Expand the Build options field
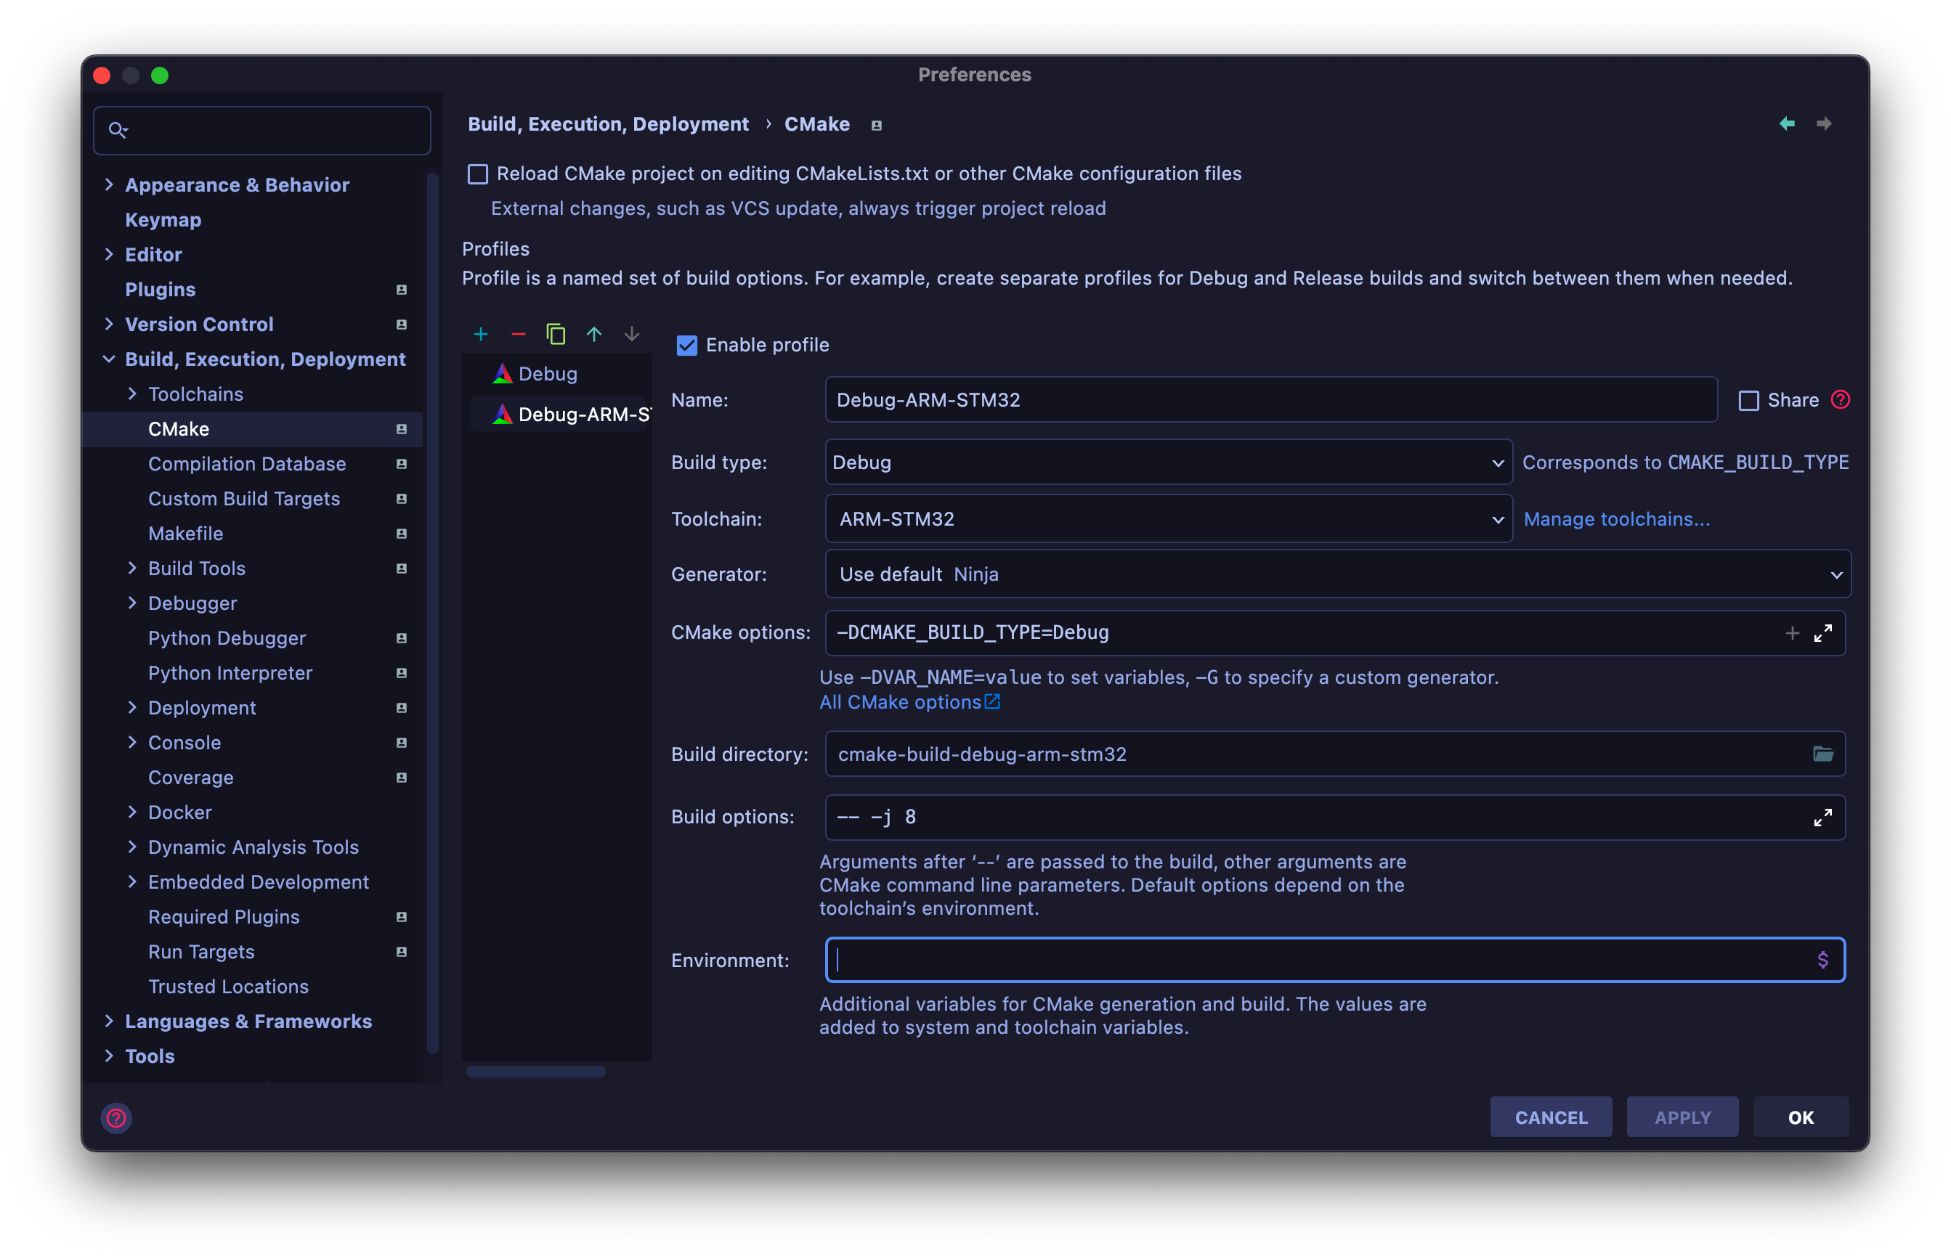Viewport: 1951px width, 1259px height. coord(1822,817)
